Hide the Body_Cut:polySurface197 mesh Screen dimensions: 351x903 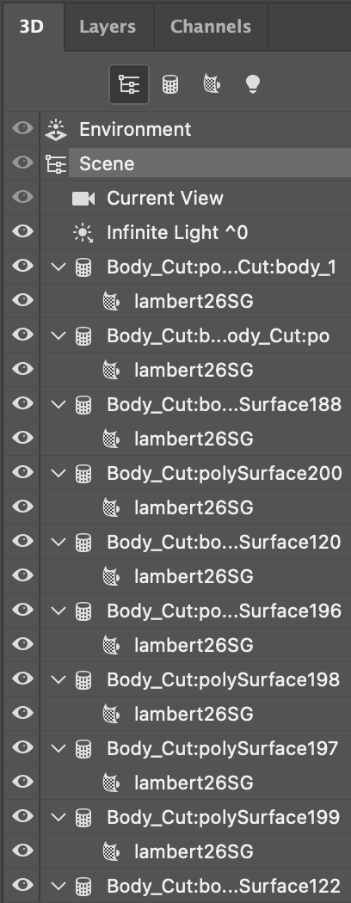click(22, 747)
